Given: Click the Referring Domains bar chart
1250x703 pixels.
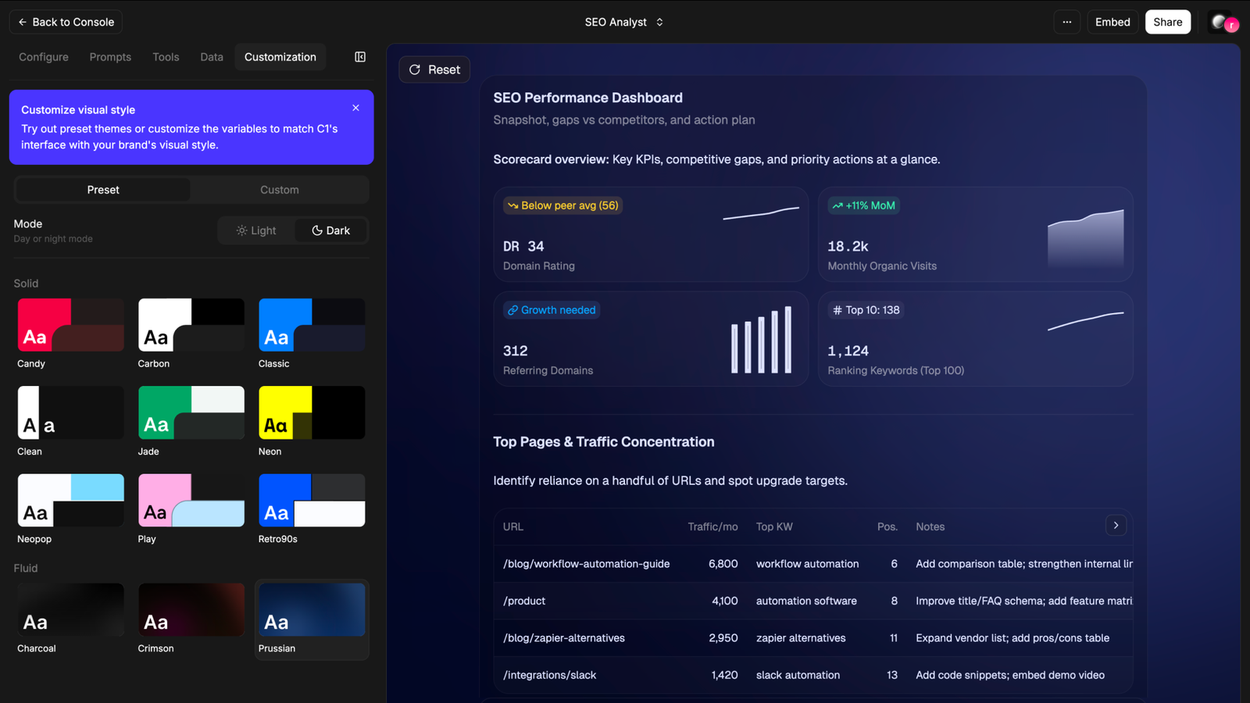Looking at the screenshot, I should point(762,339).
